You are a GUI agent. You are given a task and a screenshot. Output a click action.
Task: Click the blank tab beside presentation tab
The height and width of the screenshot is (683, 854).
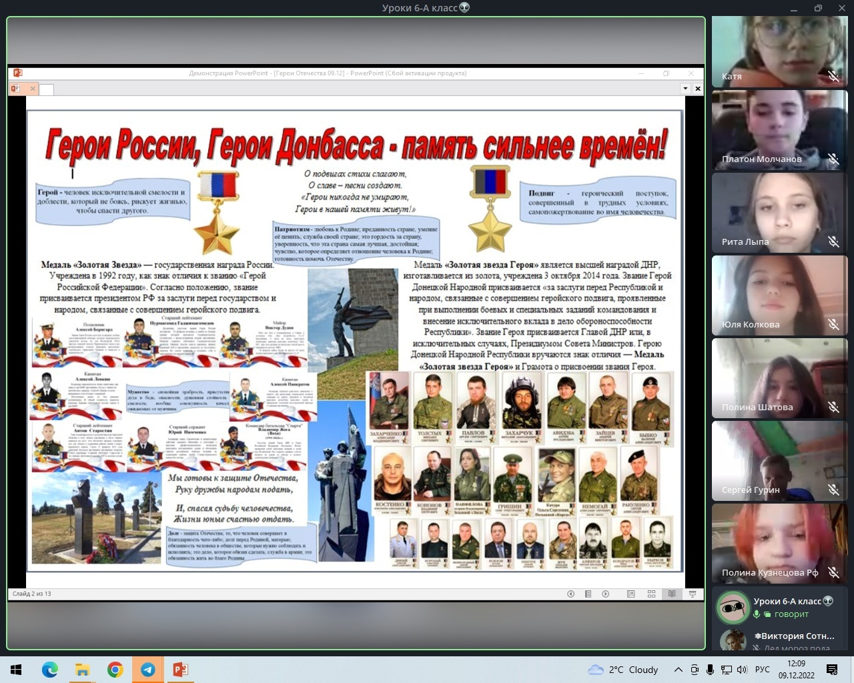47,89
